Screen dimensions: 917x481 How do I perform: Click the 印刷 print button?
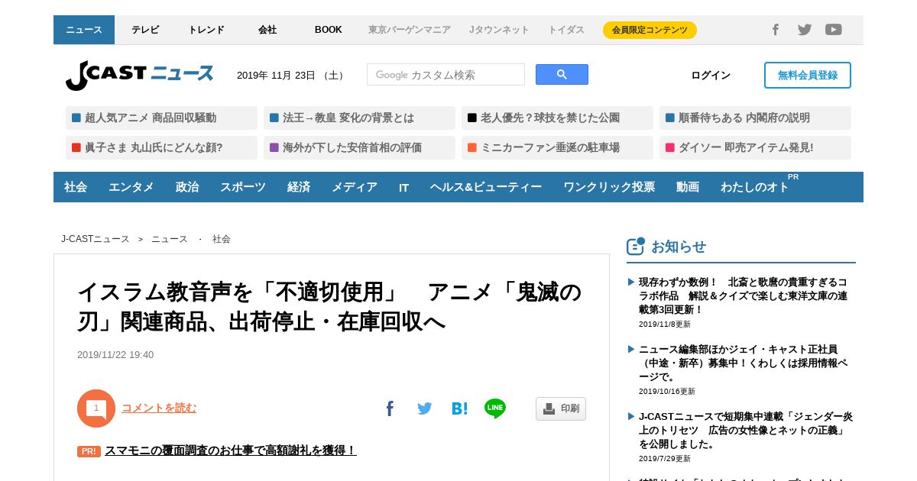[x=561, y=408]
